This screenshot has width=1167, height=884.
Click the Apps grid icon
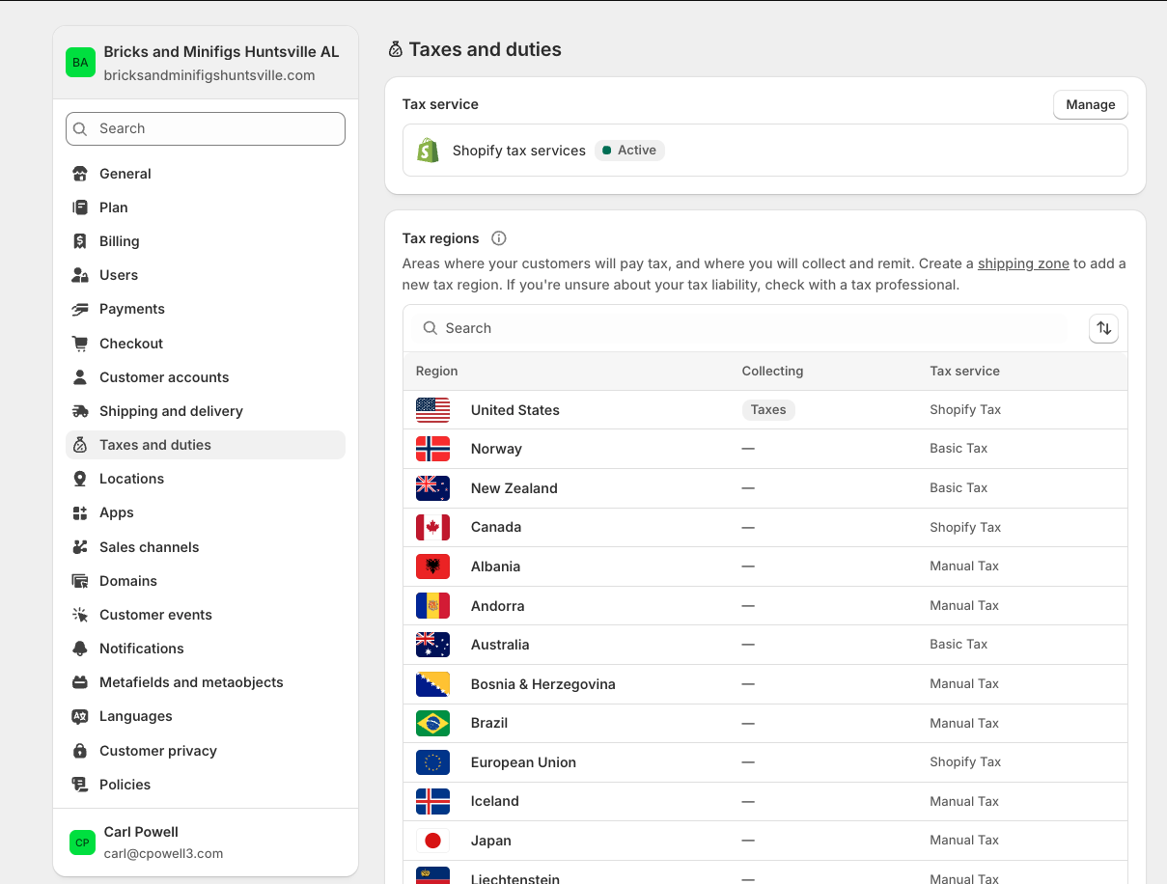[x=81, y=512]
